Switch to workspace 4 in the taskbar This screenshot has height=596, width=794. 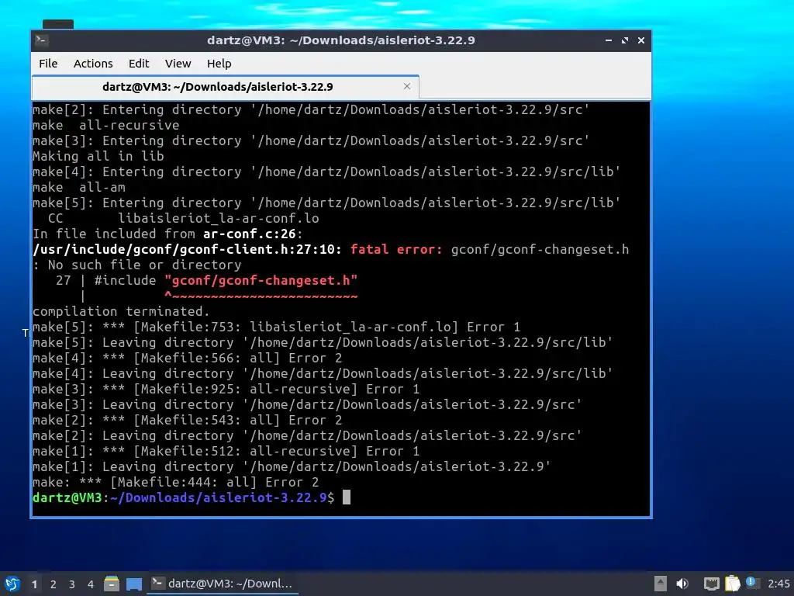[90, 584]
